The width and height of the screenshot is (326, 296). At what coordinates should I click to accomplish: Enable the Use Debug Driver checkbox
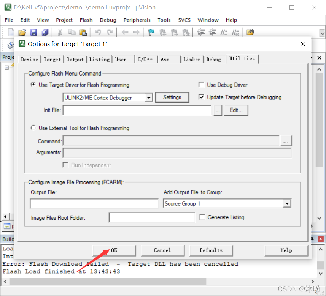(x=201, y=85)
